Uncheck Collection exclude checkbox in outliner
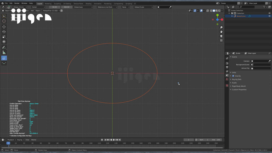Image resolution: width=272 pixels, height=153 pixels. coord(232,13)
